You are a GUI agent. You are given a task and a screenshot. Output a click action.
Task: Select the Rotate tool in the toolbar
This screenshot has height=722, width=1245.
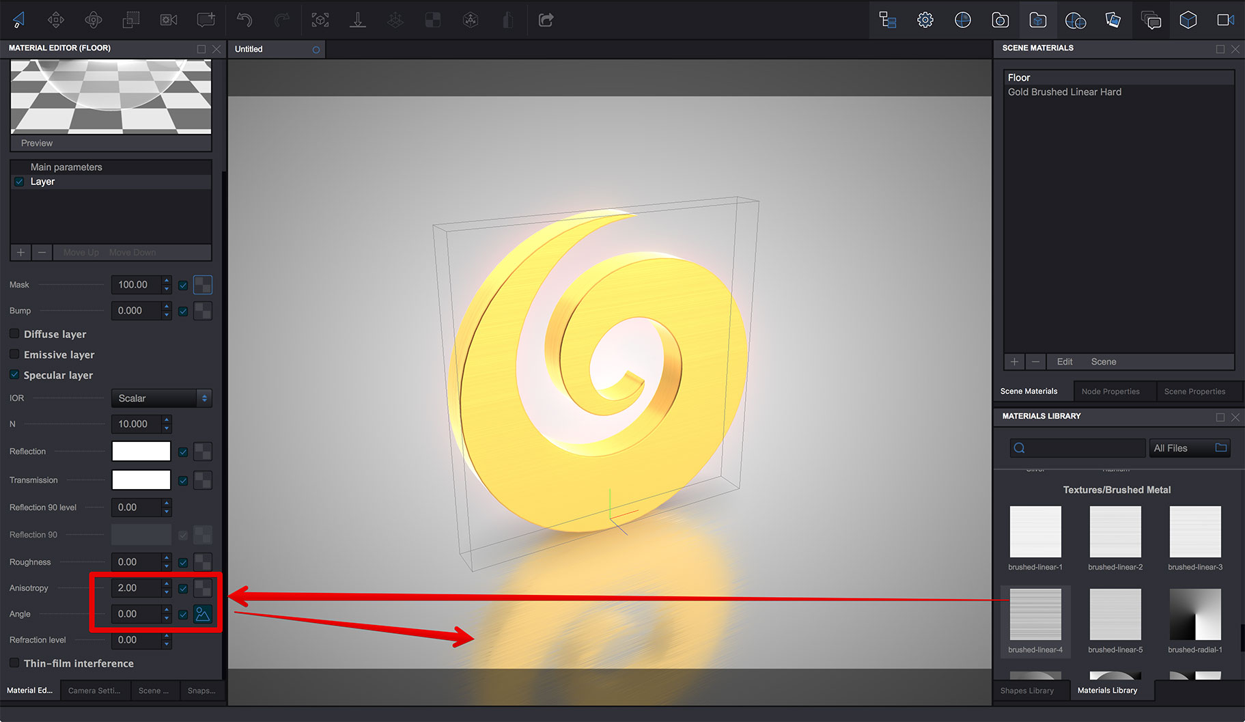[x=94, y=20]
